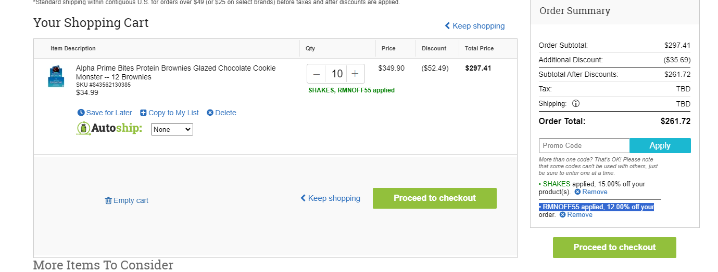Increase quantity with the plus button
718x272 pixels.
click(355, 74)
